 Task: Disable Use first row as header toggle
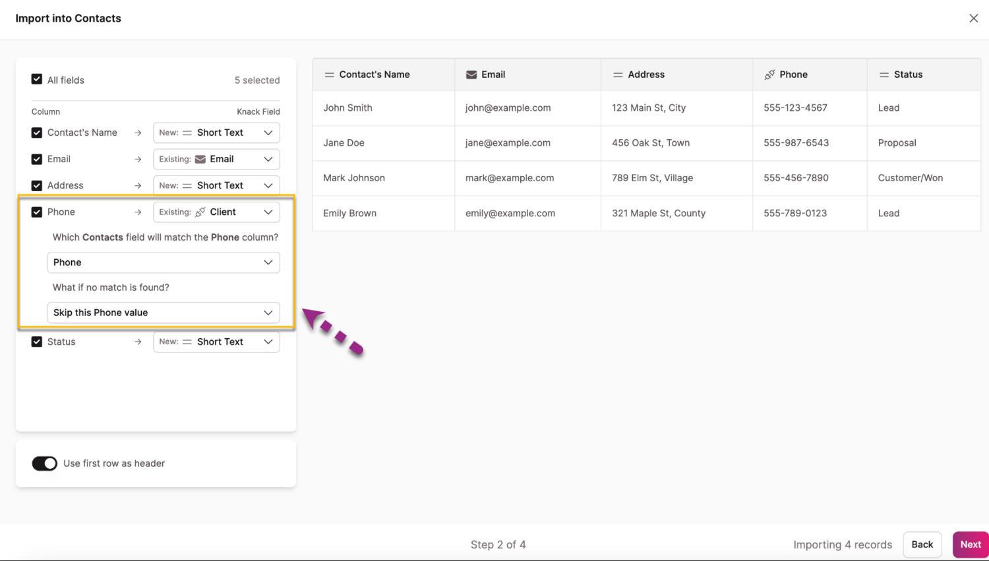[45, 463]
